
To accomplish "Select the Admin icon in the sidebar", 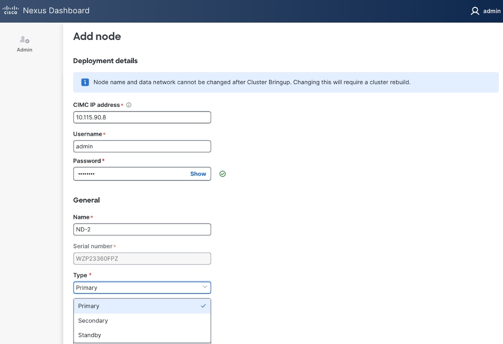I will click(x=24, y=39).
